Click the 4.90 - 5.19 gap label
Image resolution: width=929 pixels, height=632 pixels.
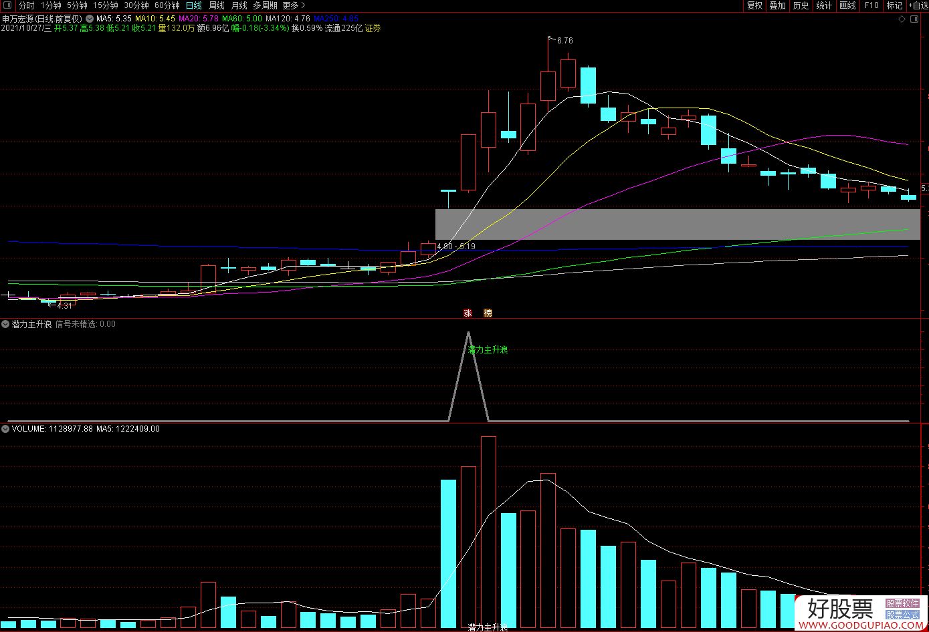(x=455, y=247)
